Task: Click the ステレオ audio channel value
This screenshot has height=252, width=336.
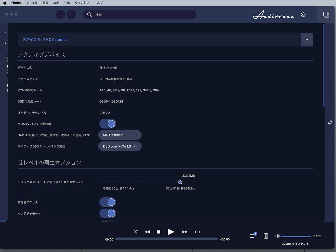Action: (105, 113)
